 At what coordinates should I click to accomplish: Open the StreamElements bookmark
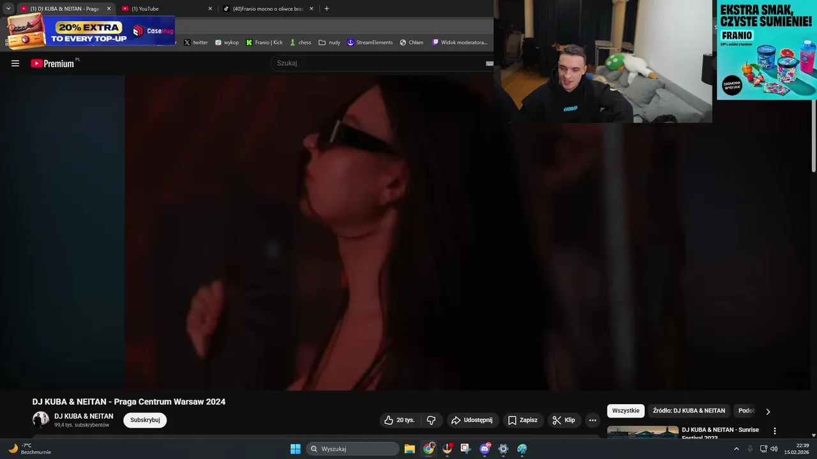[370, 43]
